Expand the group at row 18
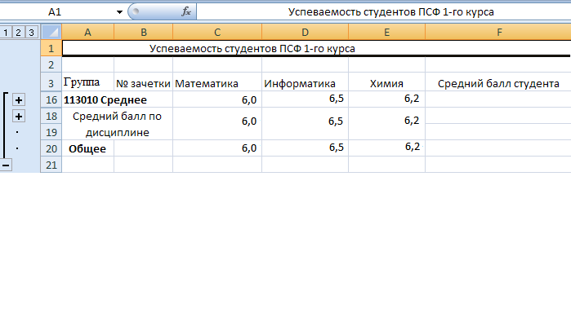571x322 pixels. click(x=19, y=117)
